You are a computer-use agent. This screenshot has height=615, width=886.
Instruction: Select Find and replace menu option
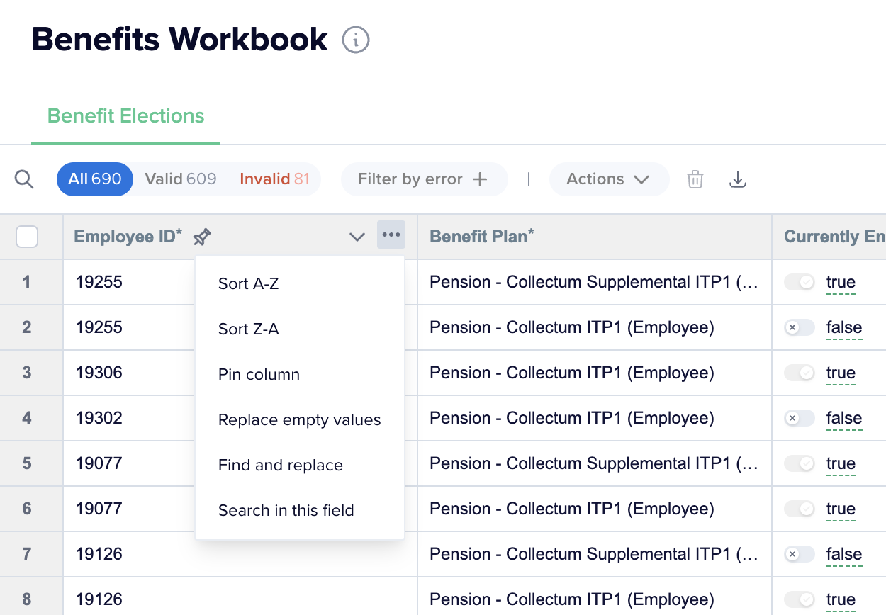click(281, 466)
